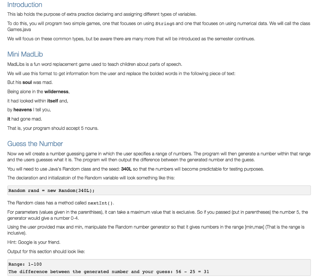Click the Introduction heading
Screen dimensions: 316x280
point(25,5)
